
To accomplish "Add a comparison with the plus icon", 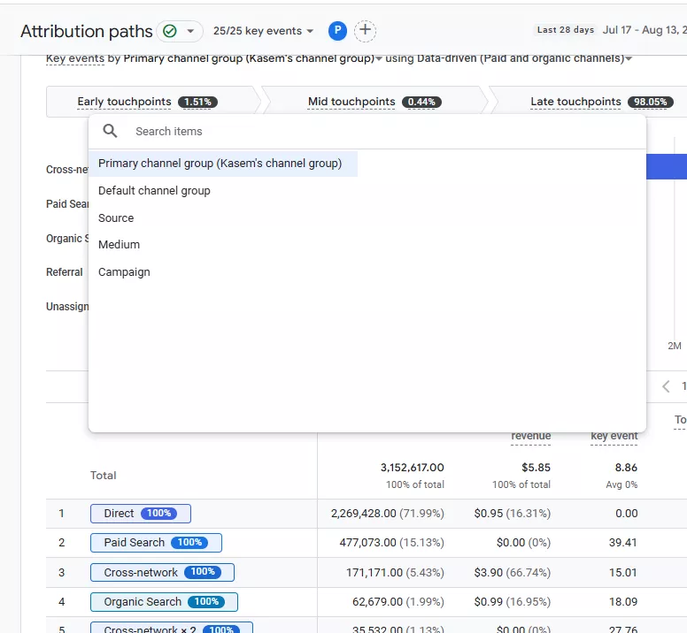I will point(365,31).
